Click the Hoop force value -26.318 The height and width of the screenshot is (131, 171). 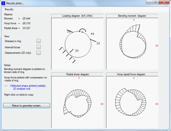tap(26, 23)
